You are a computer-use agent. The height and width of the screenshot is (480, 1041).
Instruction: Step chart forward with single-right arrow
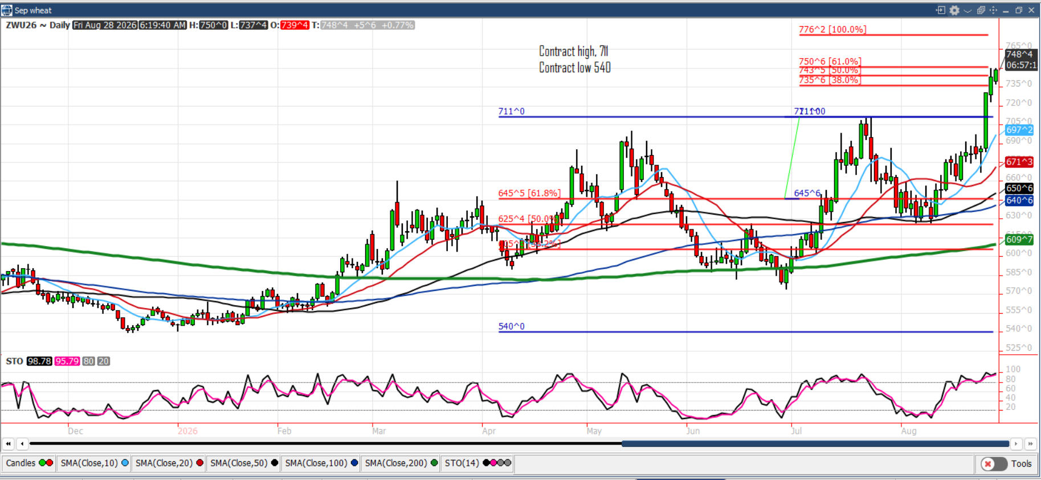pos(1016,444)
